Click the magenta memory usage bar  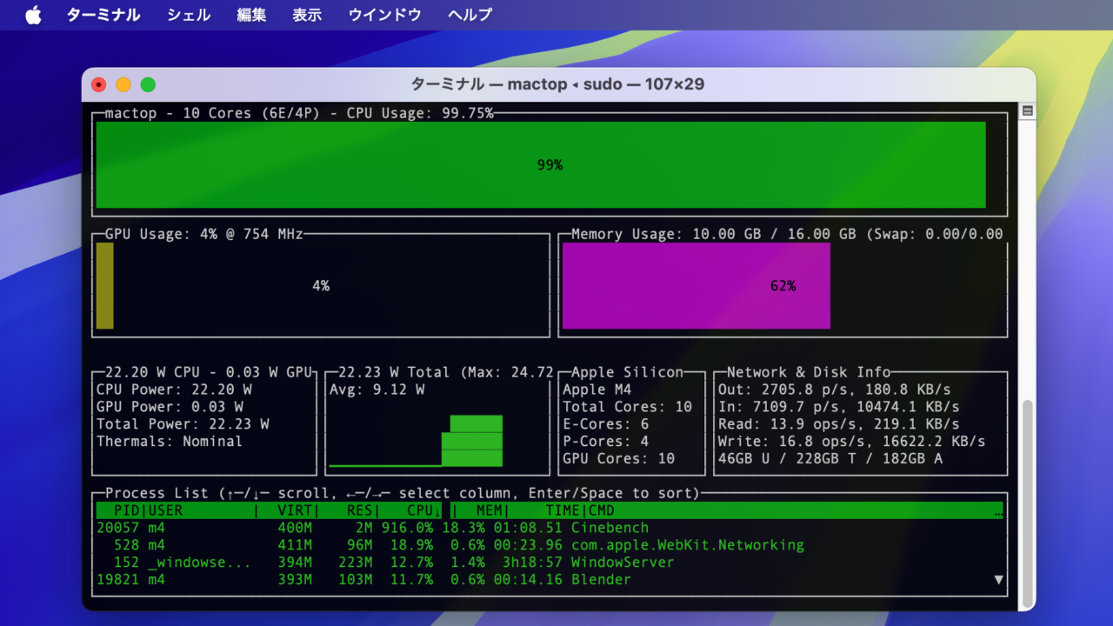[696, 285]
